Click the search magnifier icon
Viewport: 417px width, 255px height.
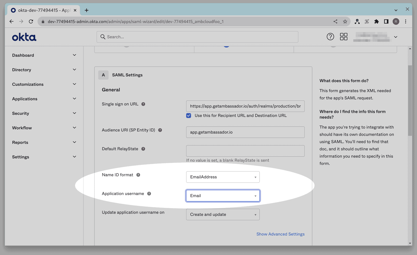click(x=103, y=37)
